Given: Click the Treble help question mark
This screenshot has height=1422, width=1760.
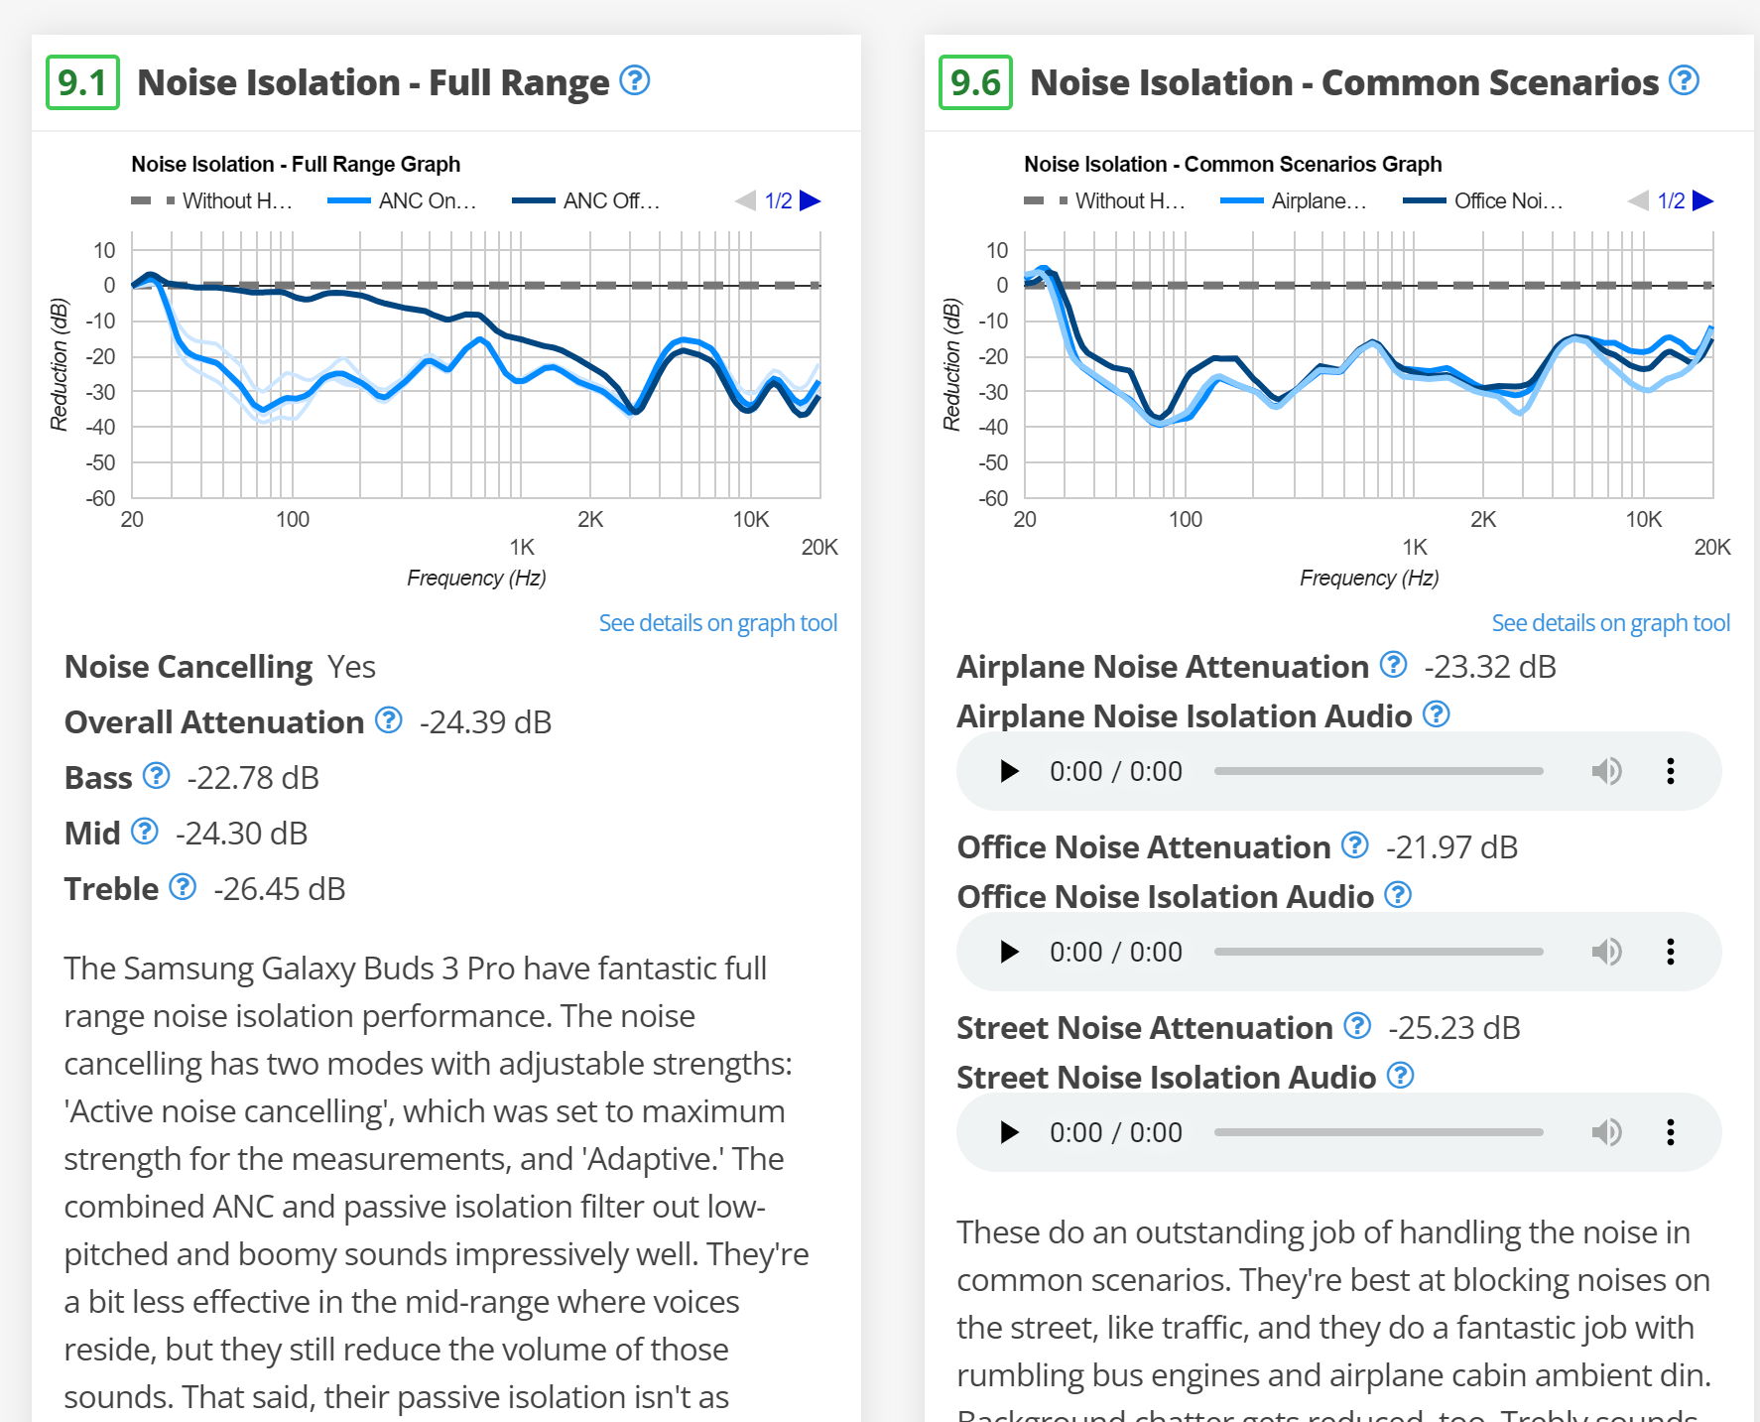Looking at the screenshot, I should click(x=183, y=887).
